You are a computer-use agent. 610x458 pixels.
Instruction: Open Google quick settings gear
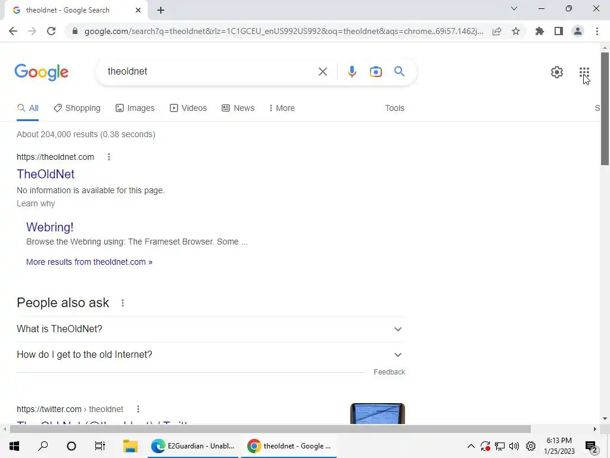click(x=557, y=72)
